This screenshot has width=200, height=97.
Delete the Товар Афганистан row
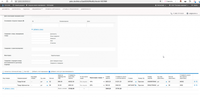point(195,85)
